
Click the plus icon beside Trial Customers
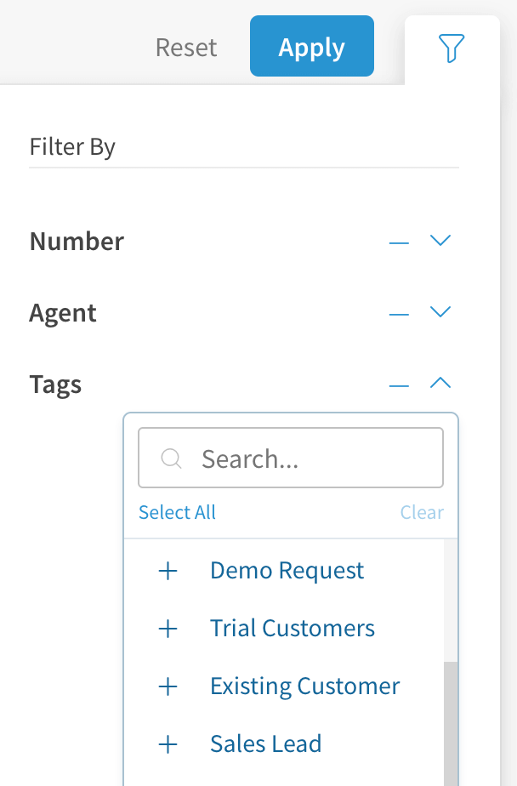coord(168,629)
